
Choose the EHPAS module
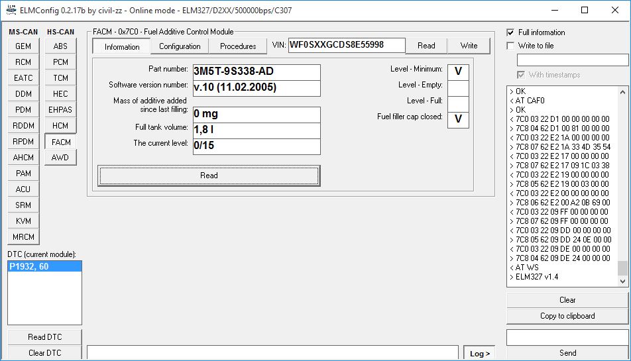60,110
